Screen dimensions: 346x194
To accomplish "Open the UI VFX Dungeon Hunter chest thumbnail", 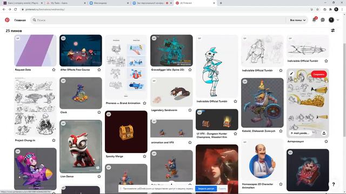I will click(217, 120).
